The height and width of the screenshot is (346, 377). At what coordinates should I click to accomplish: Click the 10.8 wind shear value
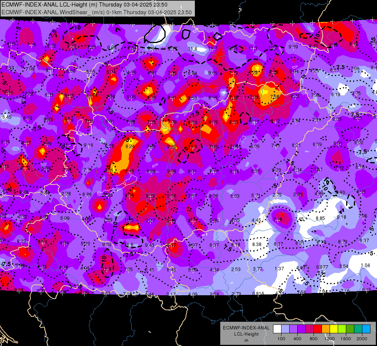107,269
